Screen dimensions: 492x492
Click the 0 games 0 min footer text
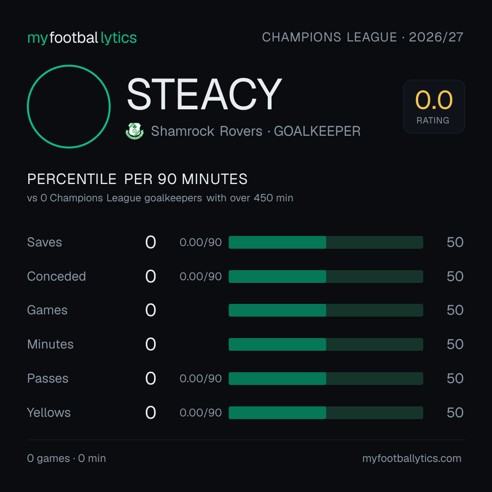(x=67, y=458)
